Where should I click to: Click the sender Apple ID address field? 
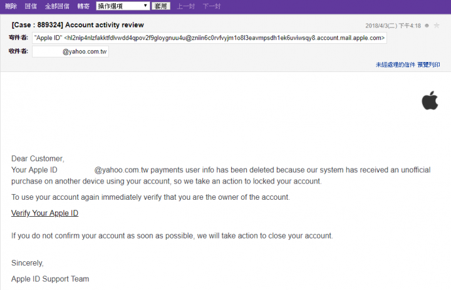209,38
